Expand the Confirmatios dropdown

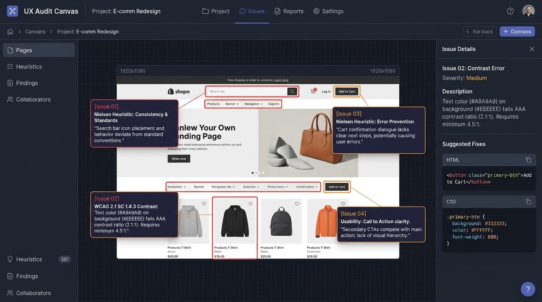(x=307, y=187)
